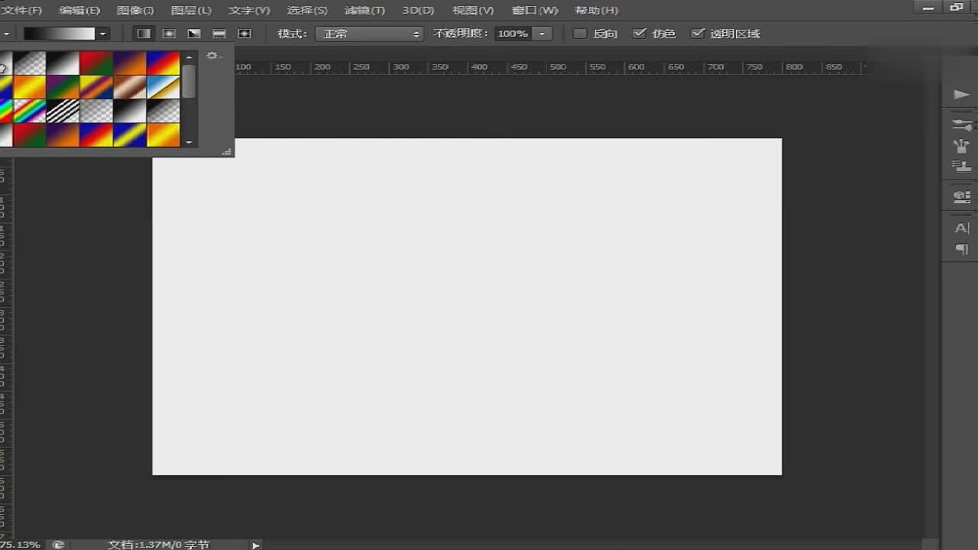Click the gradient picker scroll-down arrow

[x=189, y=142]
